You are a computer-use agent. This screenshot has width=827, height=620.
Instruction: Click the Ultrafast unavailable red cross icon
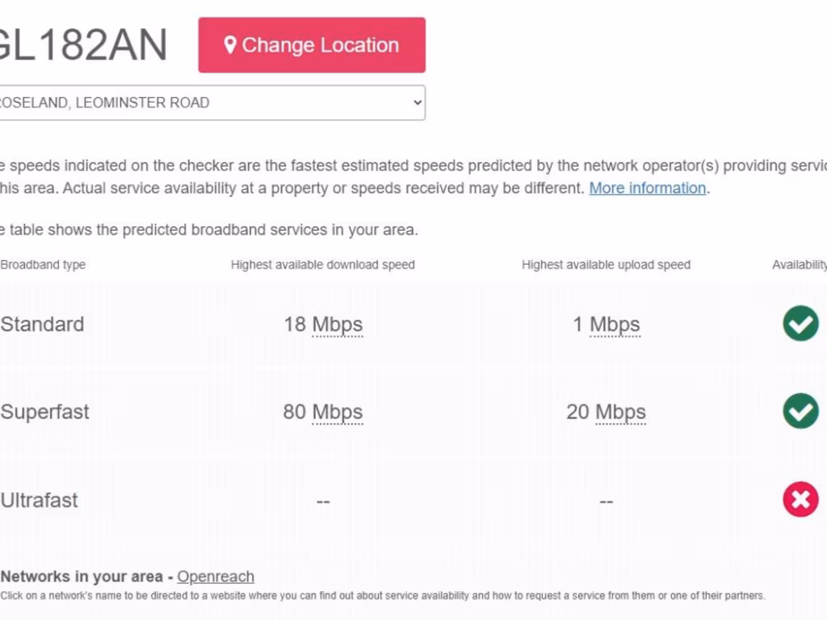(800, 501)
